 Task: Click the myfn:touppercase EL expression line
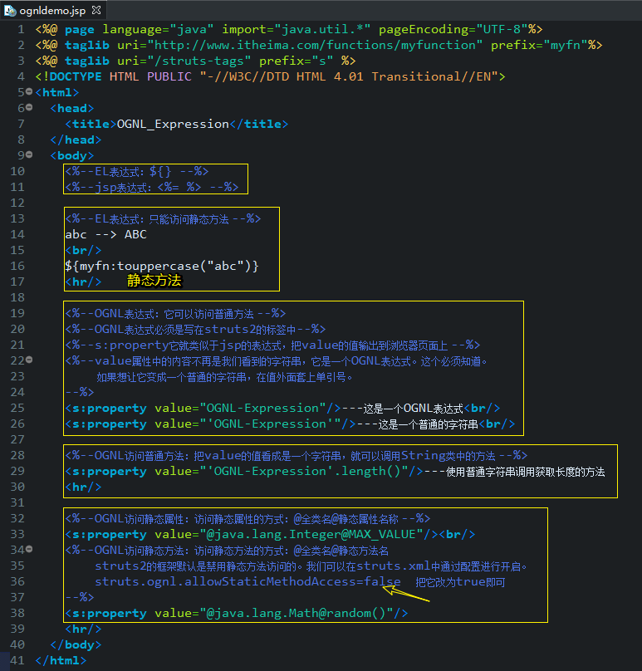162,267
